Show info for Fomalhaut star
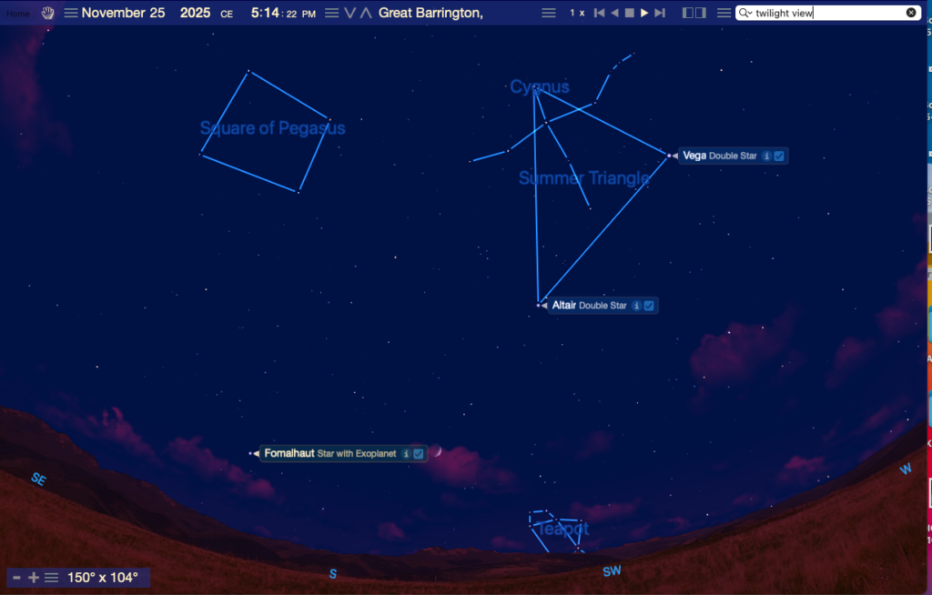932x595 pixels. [406, 453]
